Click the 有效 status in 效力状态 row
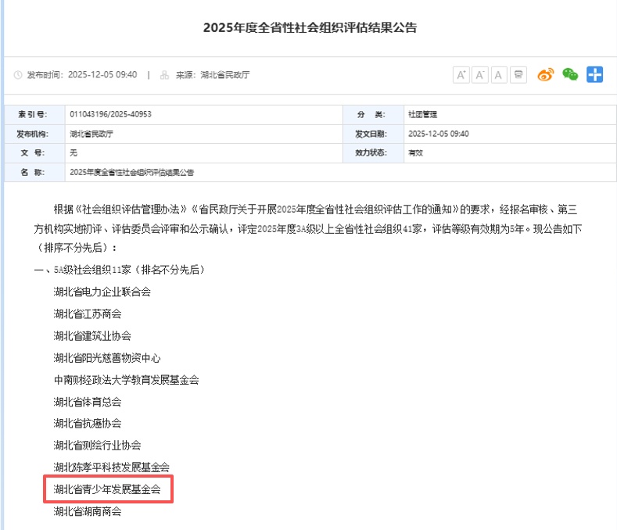 (x=415, y=153)
